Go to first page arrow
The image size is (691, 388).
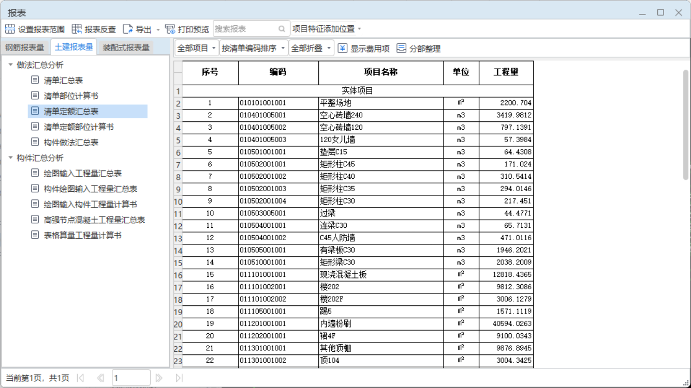click(x=80, y=378)
